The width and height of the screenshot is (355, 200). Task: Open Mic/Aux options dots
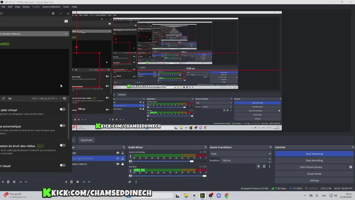tap(131, 171)
